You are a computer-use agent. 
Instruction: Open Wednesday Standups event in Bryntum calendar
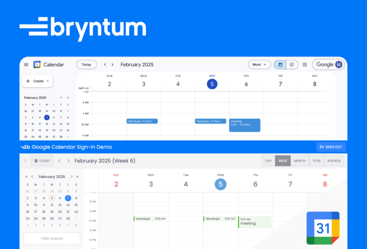(220, 219)
